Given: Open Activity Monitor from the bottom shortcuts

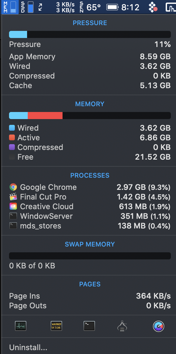Looking at the screenshot, I should (21, 326).
